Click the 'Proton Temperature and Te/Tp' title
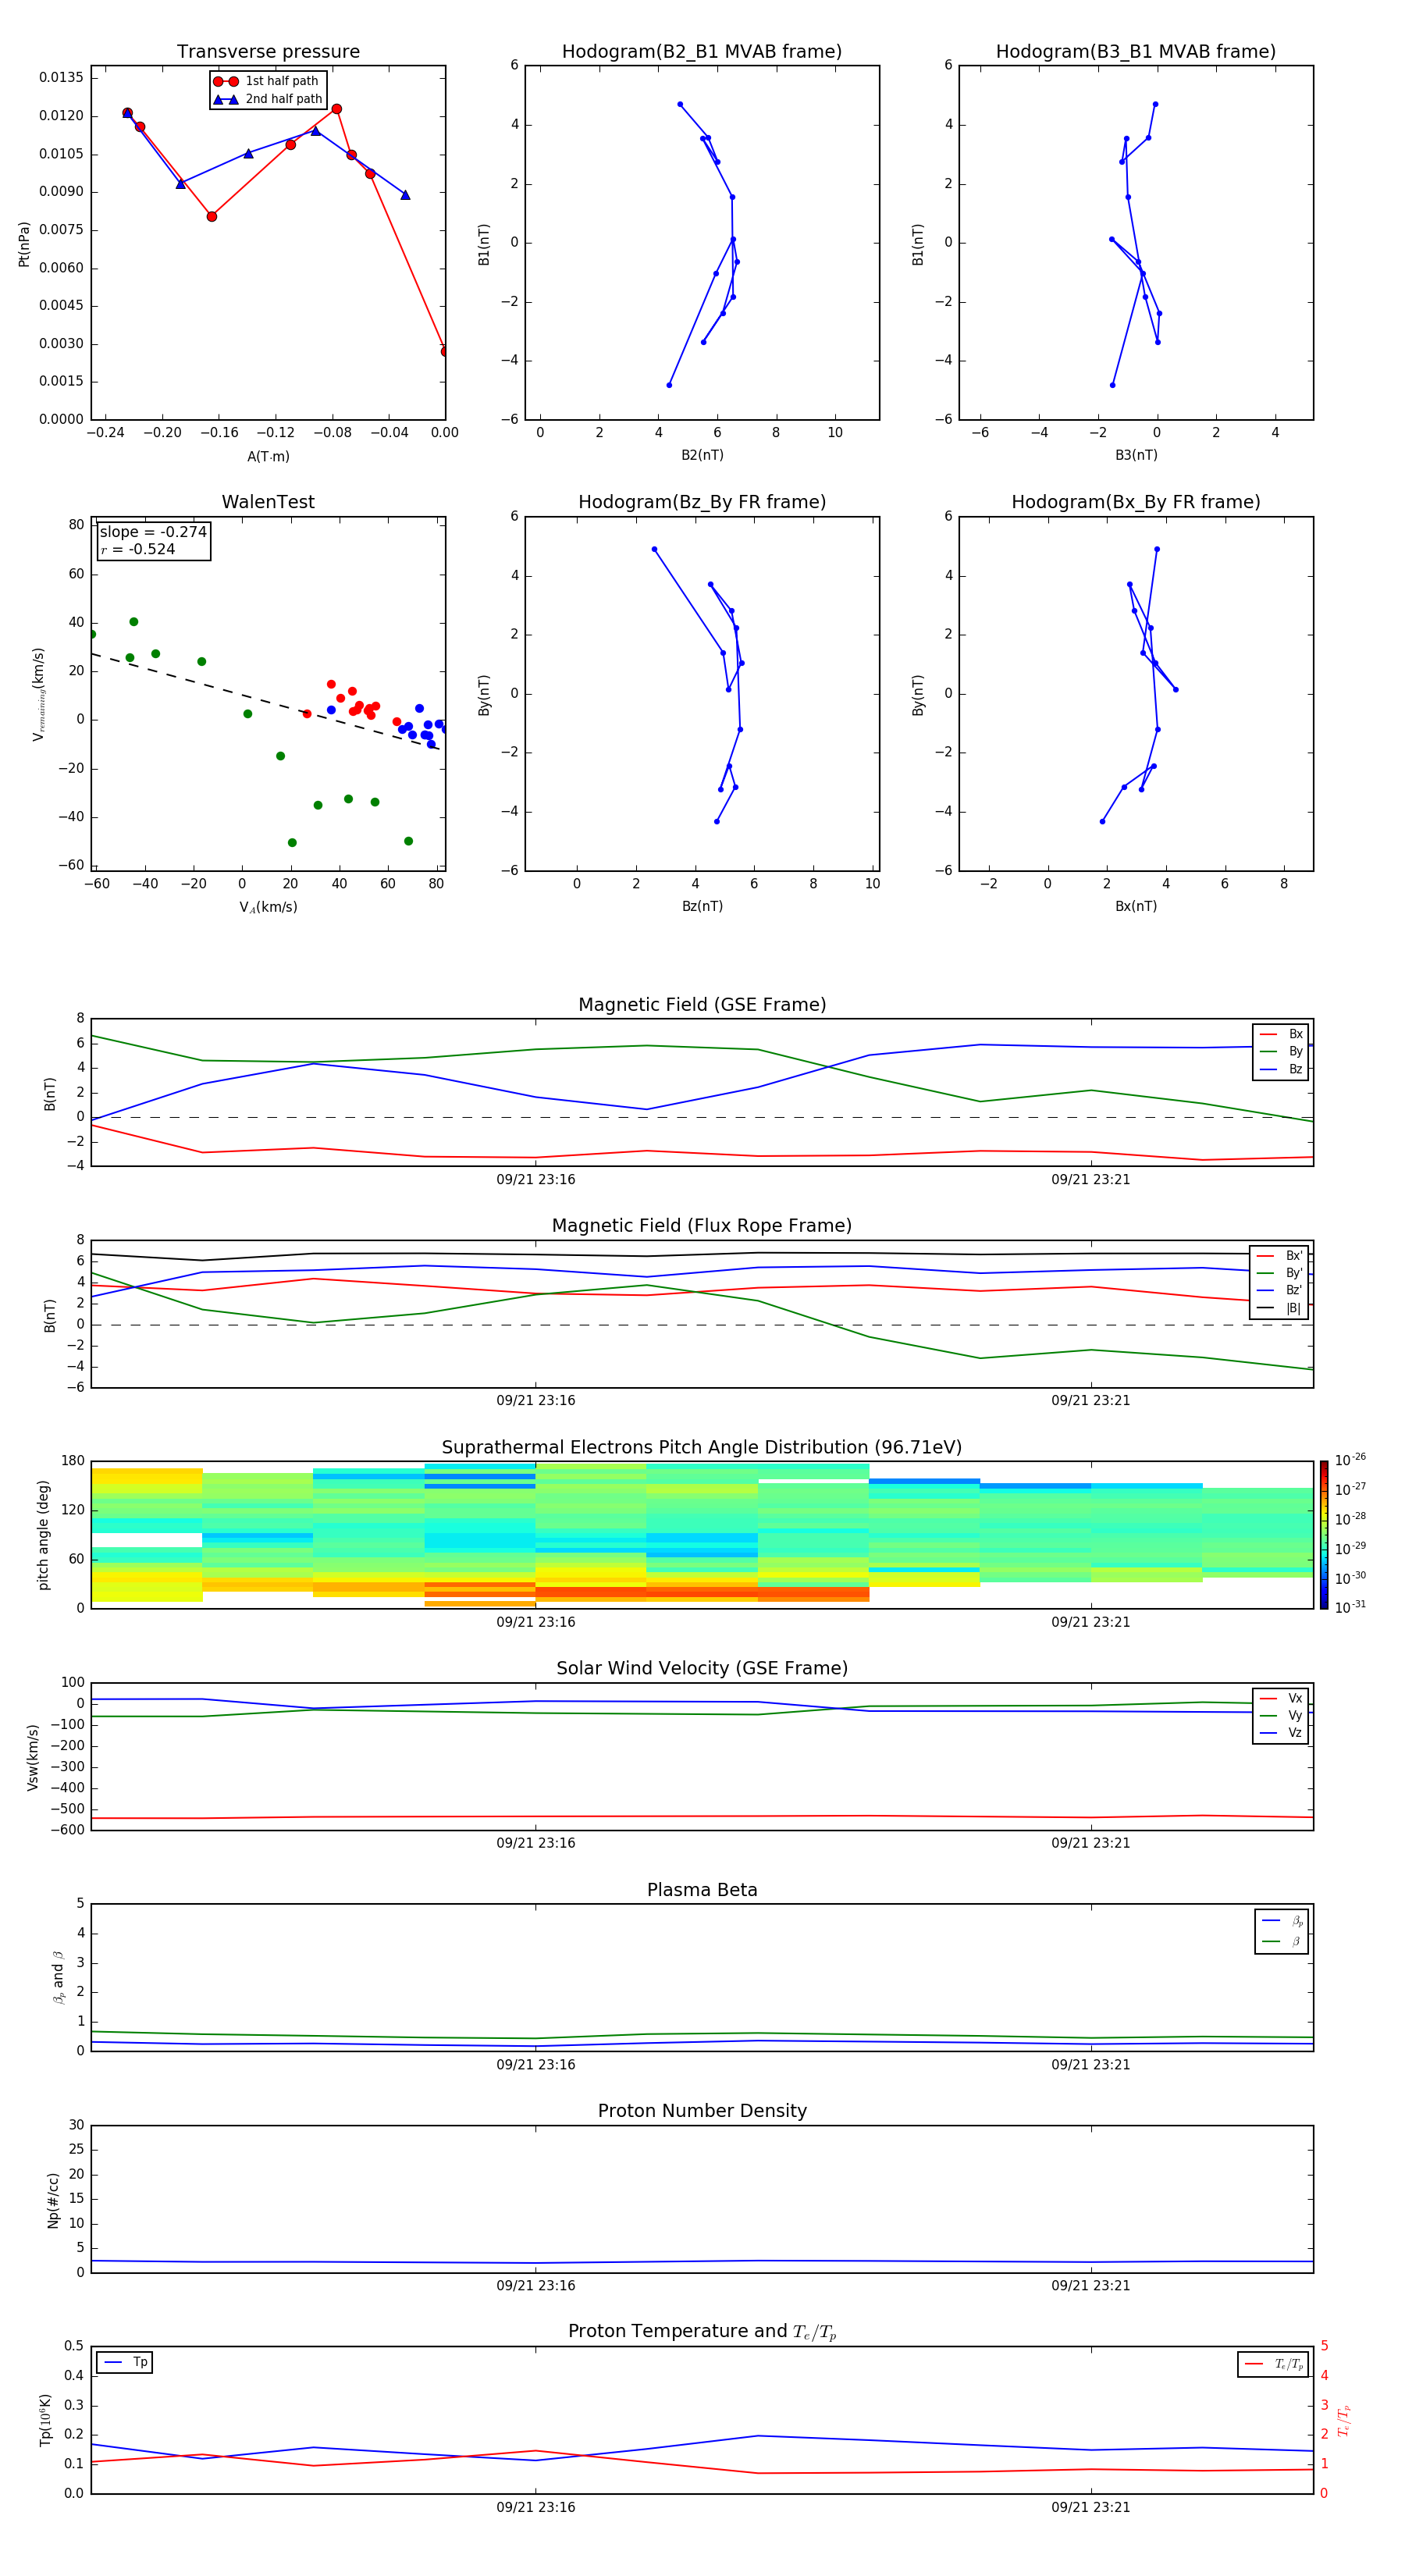 tap(702, 2332)
